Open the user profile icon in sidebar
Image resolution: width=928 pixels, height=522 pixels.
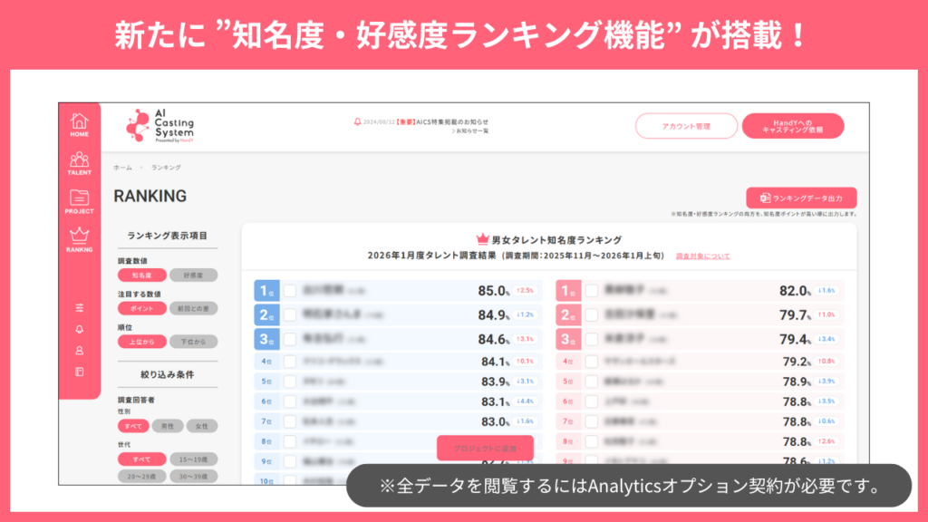tap(80, 350)
